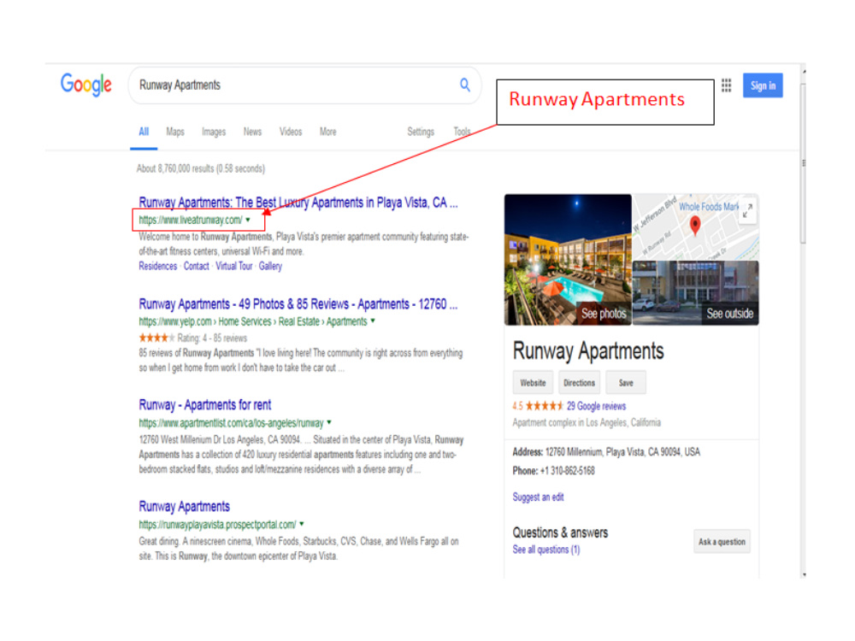Click the page vertical scrollbar thumb
This screenshot has width=855, height=641.
click(803, 162)
